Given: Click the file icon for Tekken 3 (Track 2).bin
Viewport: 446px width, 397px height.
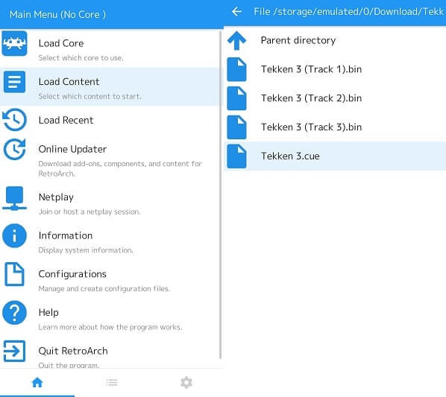Looking at the screenshot, I should click(x=236, y=98).
